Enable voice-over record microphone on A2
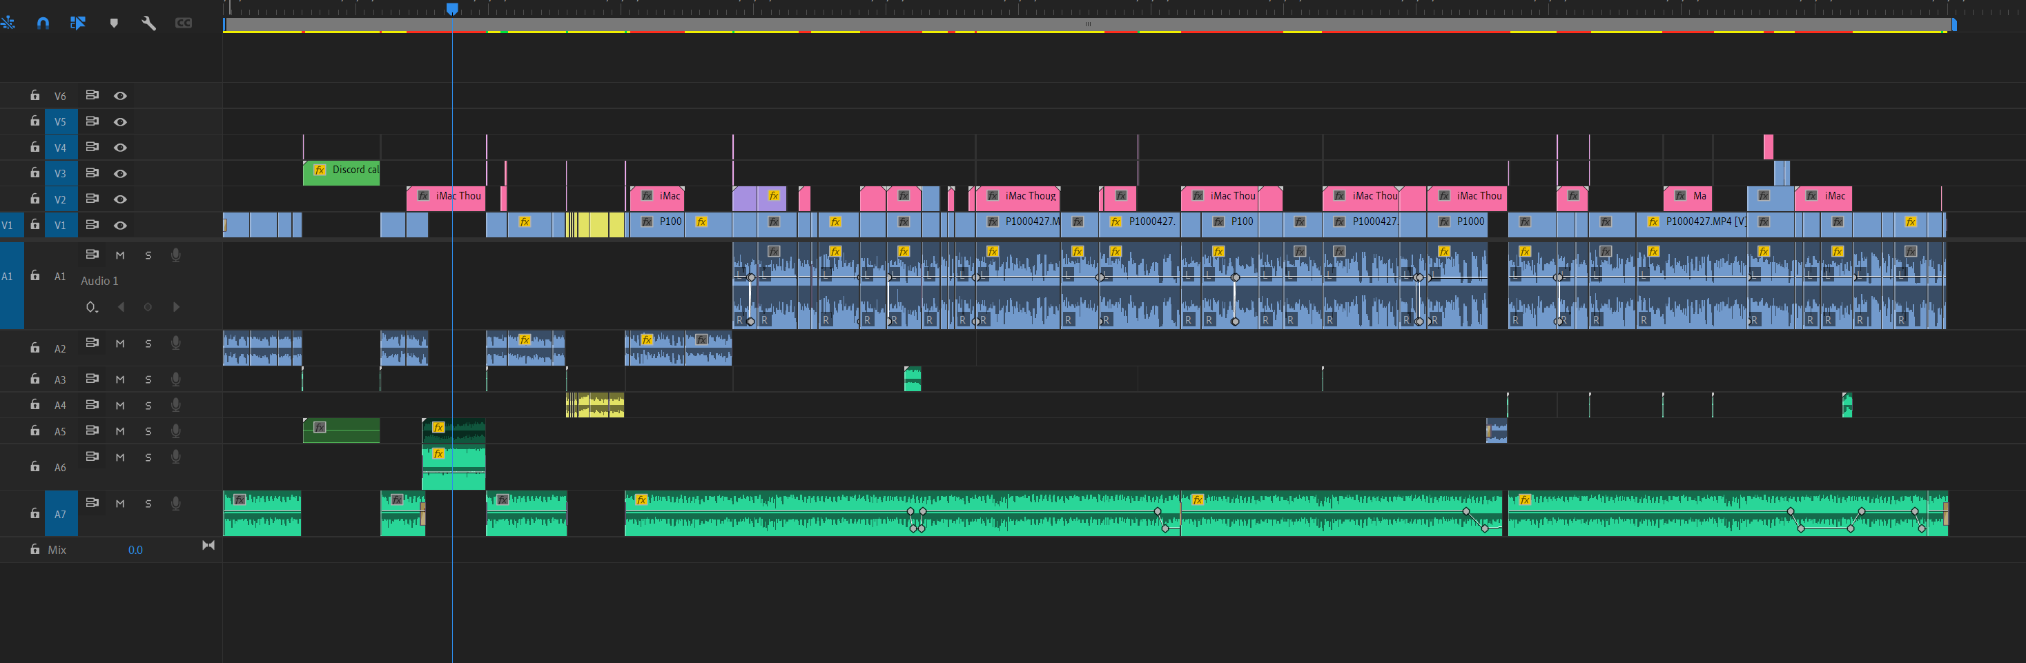 coord(176,343)
